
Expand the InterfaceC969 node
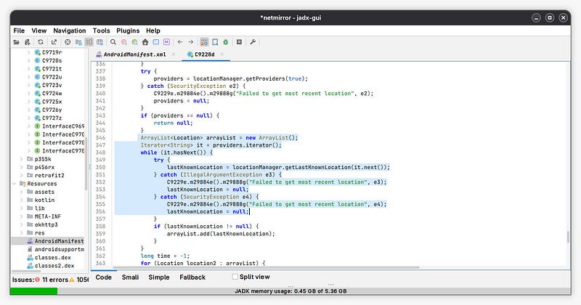pyautogui.click(x=29, y=126)
